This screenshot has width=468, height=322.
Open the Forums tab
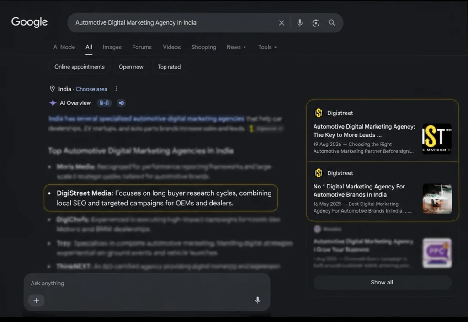142,47
